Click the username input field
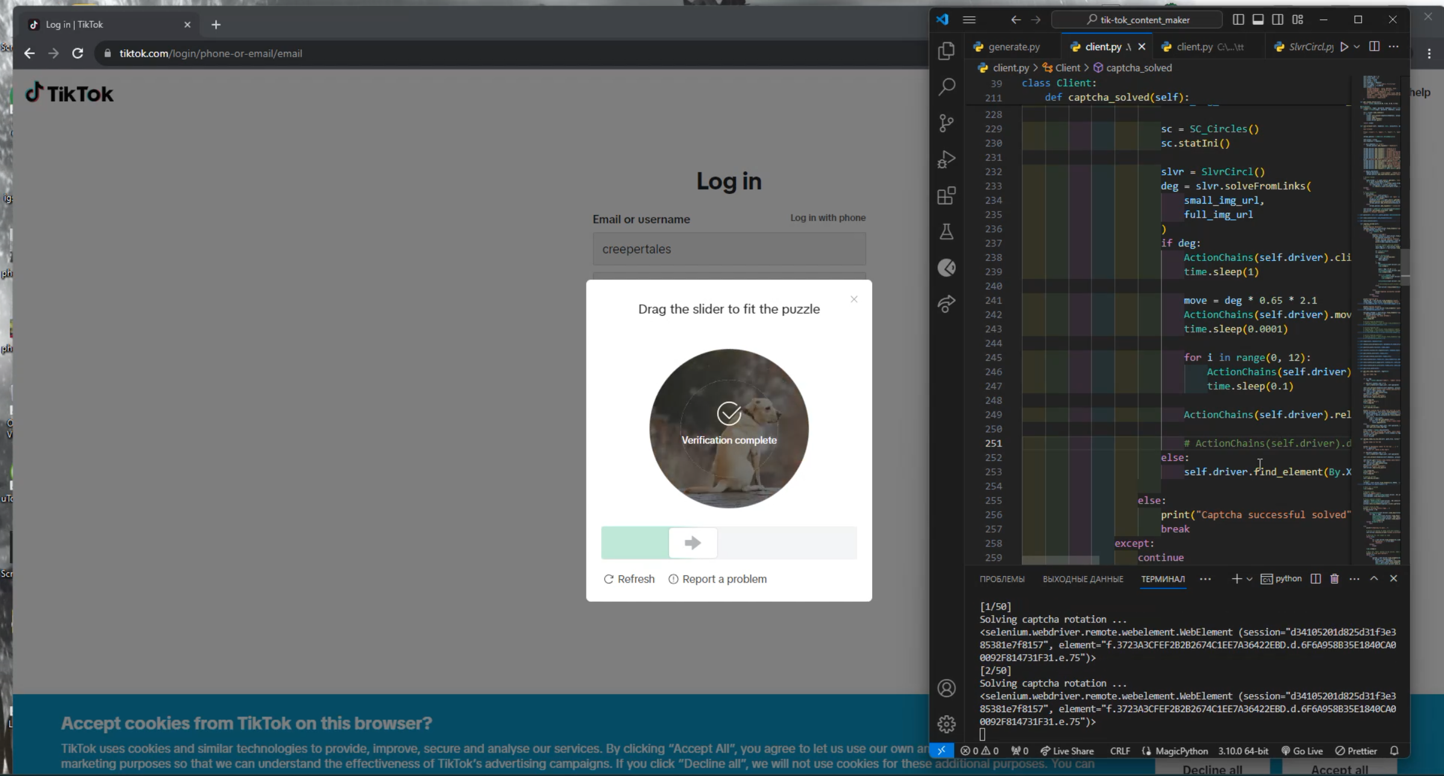1444x776 pixels. click(x=729, y=248)
